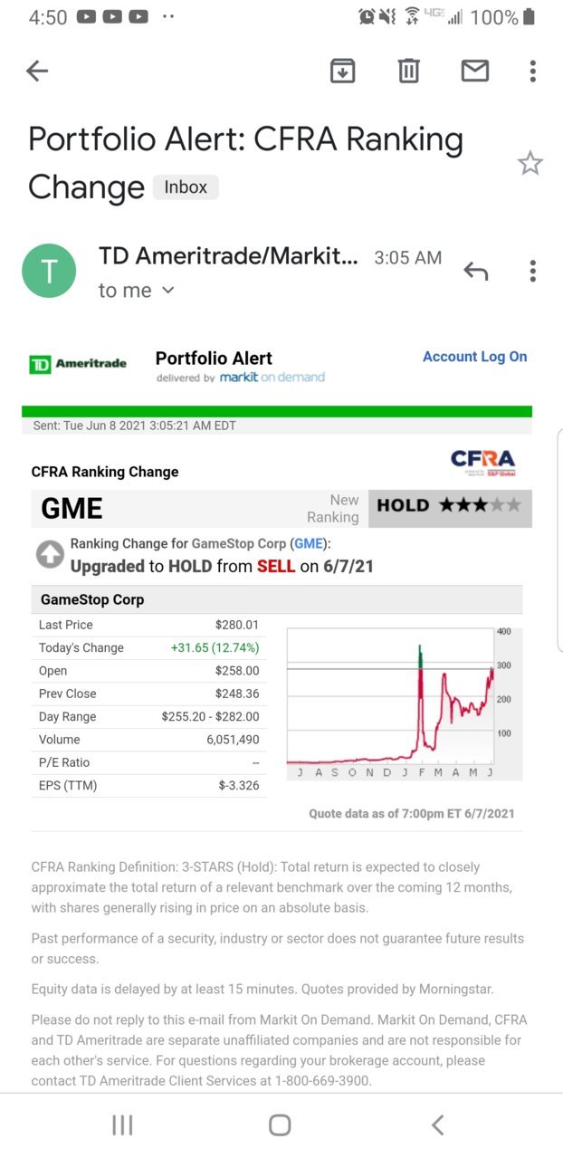This screenshot has height=1158, width=563.
Task: Tap the Inbox label chip
Action: pos(186,187)
